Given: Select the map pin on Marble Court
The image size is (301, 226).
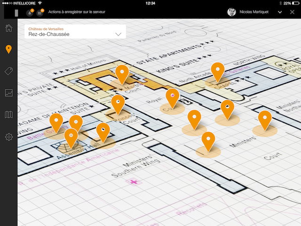Looking at the screenshot, I should (122, 75).
